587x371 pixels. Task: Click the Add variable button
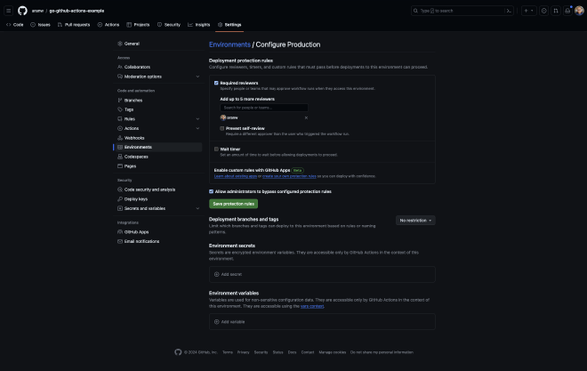point(229,322)
